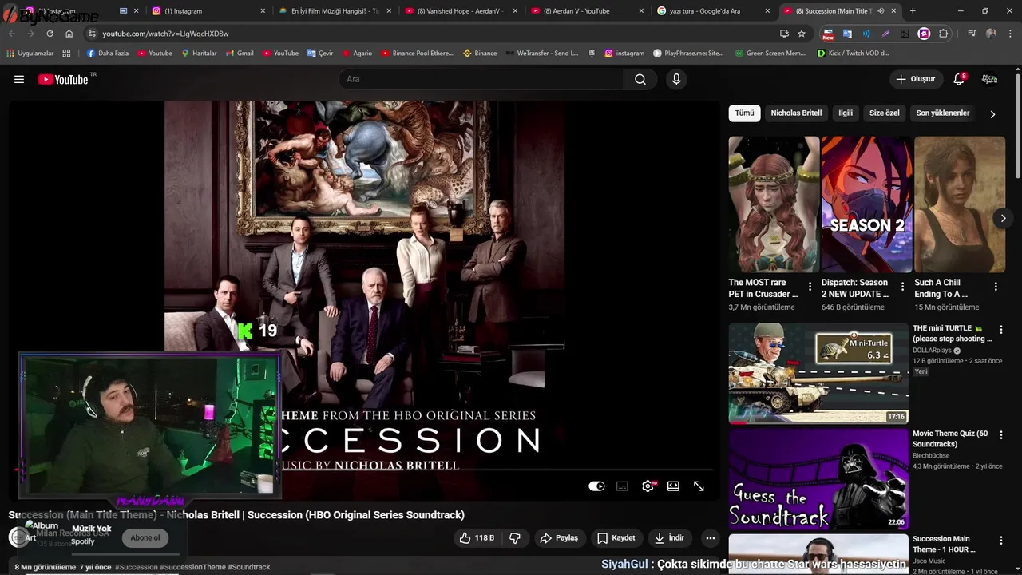Open the notifications bell
Image resolution: width=1022 pixels, height=575 pixels.
[x=959, y=79]
